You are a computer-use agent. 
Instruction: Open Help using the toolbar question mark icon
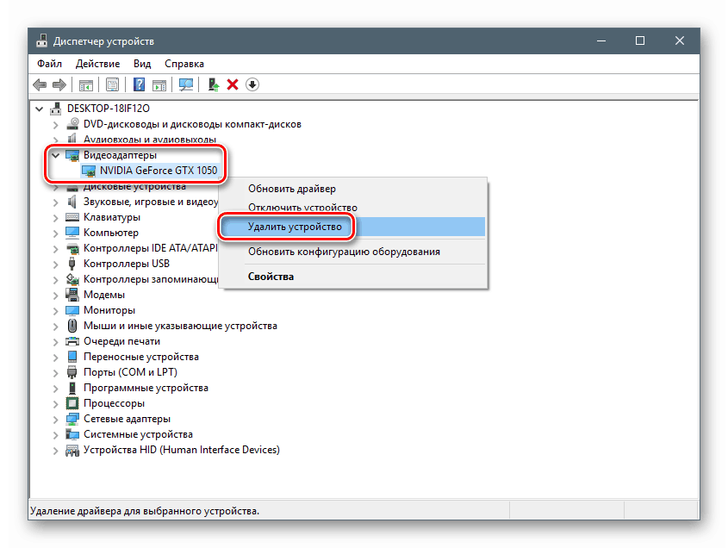(x=139, y=84)
